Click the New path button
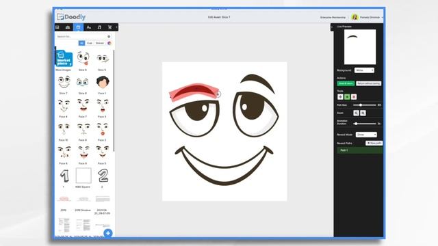Screen dimensions: 438x246 click(374, 143)
